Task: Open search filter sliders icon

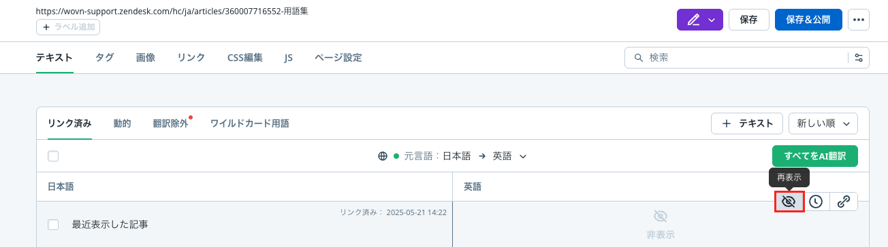Action: click(x=859, y=58)
